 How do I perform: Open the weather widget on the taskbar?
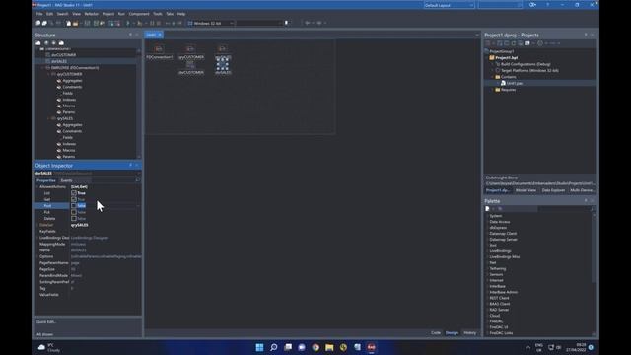(49, 347)
